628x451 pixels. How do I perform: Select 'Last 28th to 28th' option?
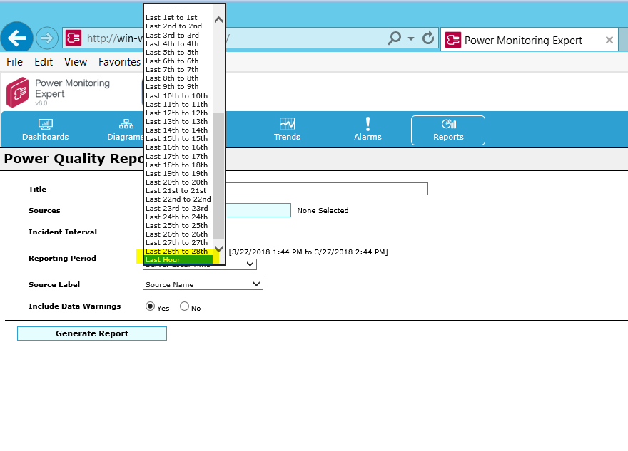pos(178,252)
